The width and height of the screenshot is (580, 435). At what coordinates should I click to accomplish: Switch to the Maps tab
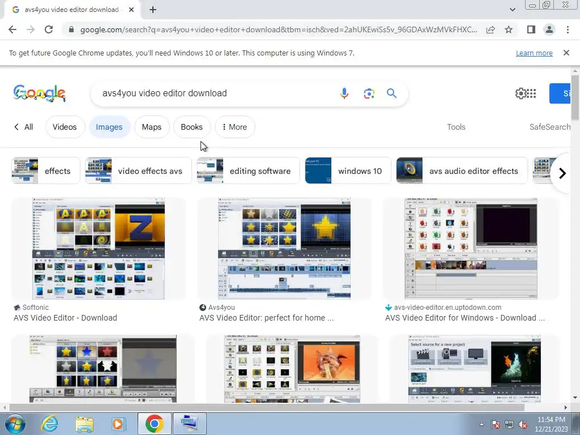tap(152, 127)
